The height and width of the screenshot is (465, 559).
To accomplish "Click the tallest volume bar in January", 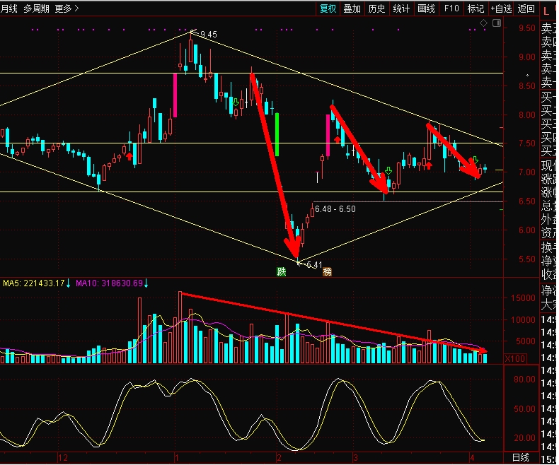I will coord(180,327).
